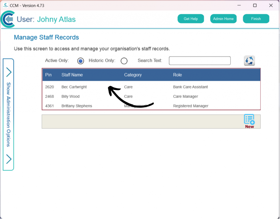The width and height of the screenshot is (280, 219).
Task: Sort by the Category column header
Action: (133, 75)
